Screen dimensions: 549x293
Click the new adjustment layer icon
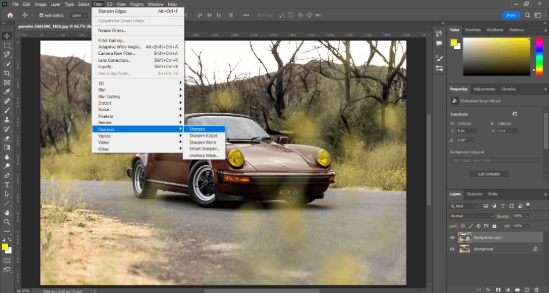point(508,290)
